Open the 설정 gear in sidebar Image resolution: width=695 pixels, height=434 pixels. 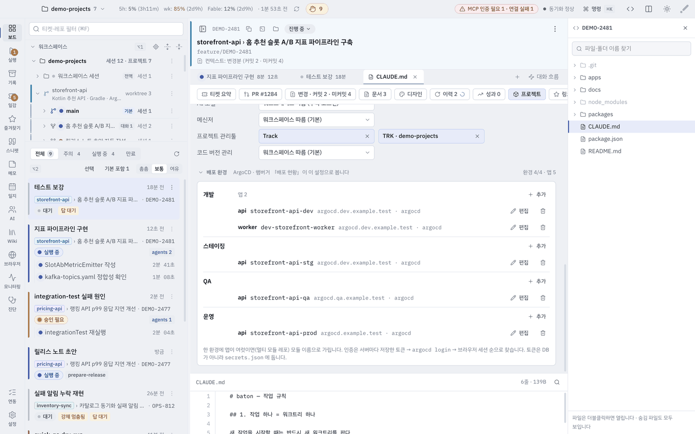(12, 419)
